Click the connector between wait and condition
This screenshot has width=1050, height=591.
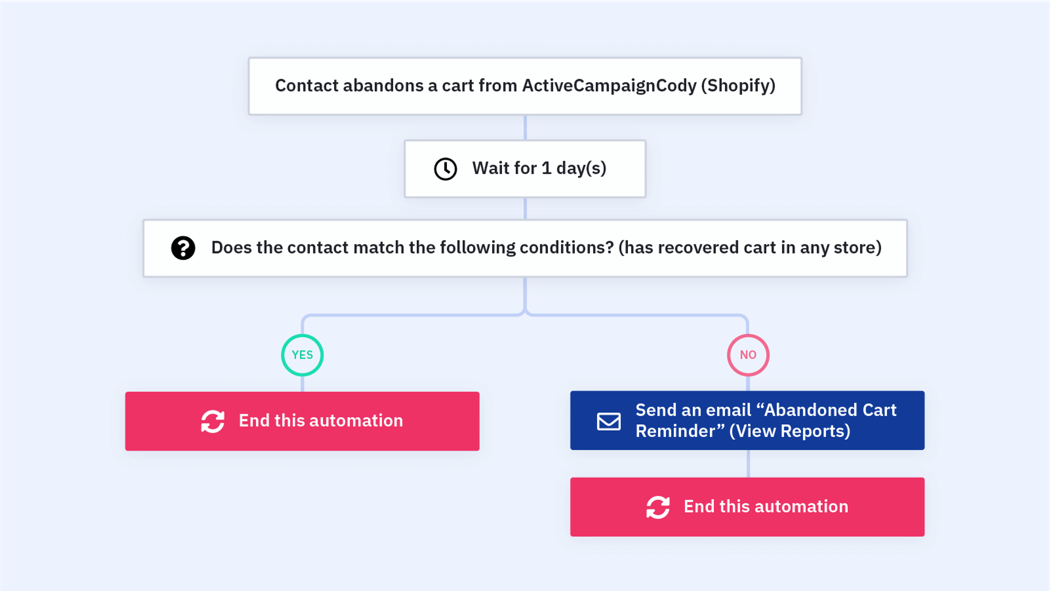(x=525, y=209)
